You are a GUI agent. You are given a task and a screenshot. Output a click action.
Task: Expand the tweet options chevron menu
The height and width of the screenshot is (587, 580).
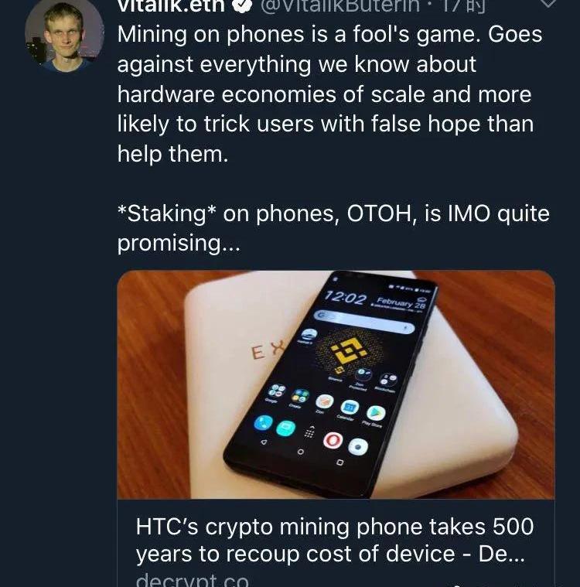click(x=548, y=3)
